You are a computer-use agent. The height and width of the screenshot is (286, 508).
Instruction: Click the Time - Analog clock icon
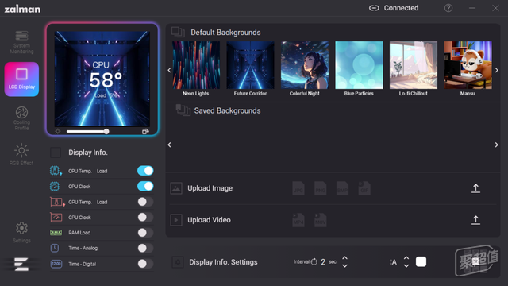[x=55, y=248]
